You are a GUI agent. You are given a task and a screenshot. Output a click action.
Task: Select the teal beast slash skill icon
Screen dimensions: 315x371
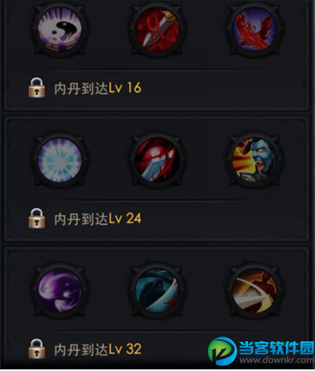(x=157, y=291)
